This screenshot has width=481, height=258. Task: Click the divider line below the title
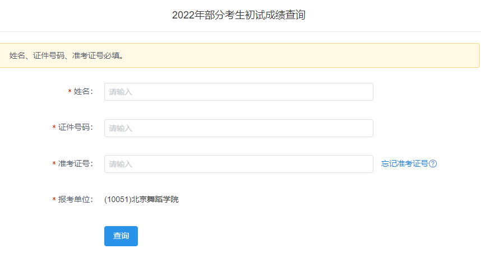click(x=240, y=31)
